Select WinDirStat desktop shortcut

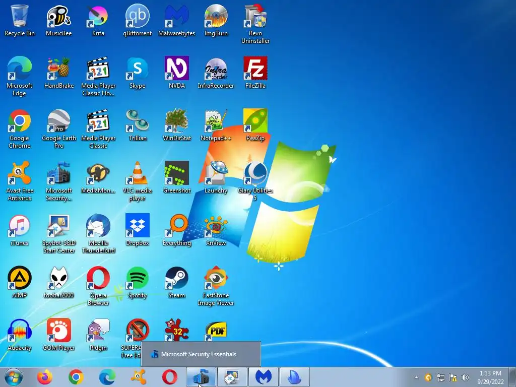pos(177,125)
